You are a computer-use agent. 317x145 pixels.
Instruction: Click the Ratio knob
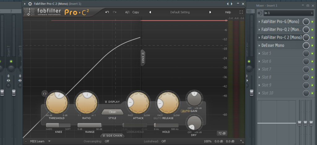pos(86,103)
